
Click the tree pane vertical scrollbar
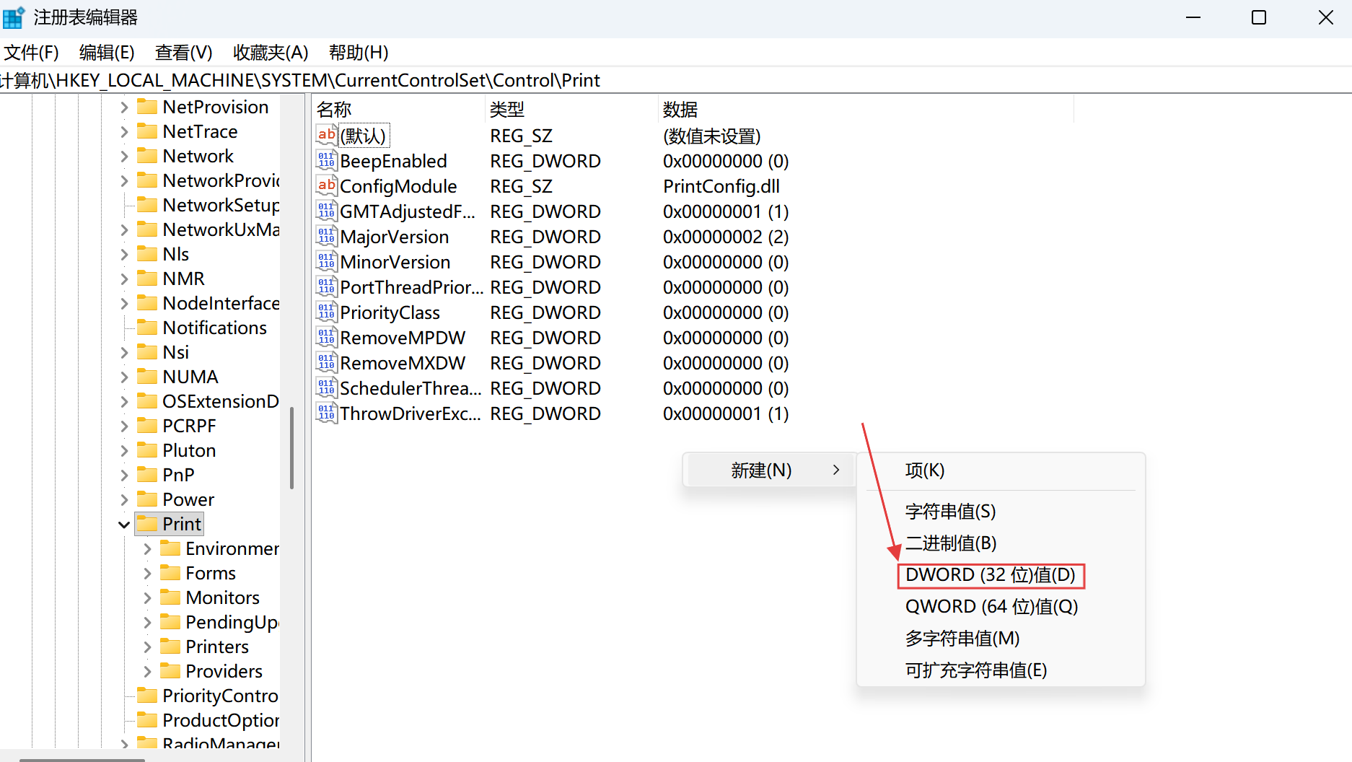coord(291,447)
